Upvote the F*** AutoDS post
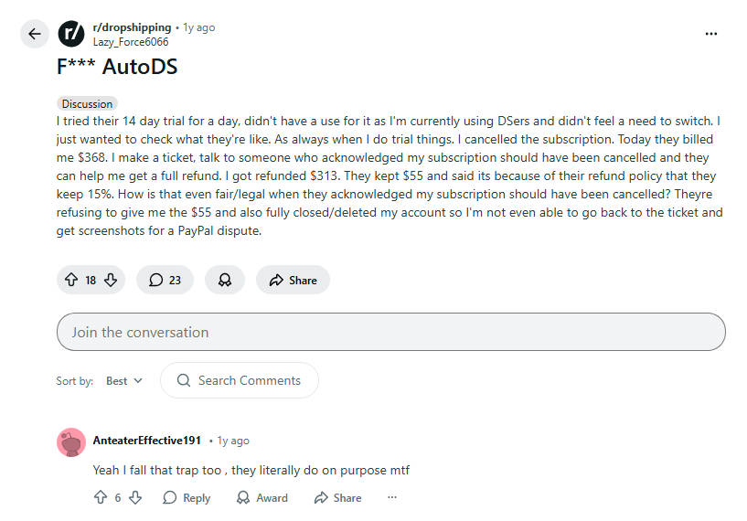 [x=71, y=281]
